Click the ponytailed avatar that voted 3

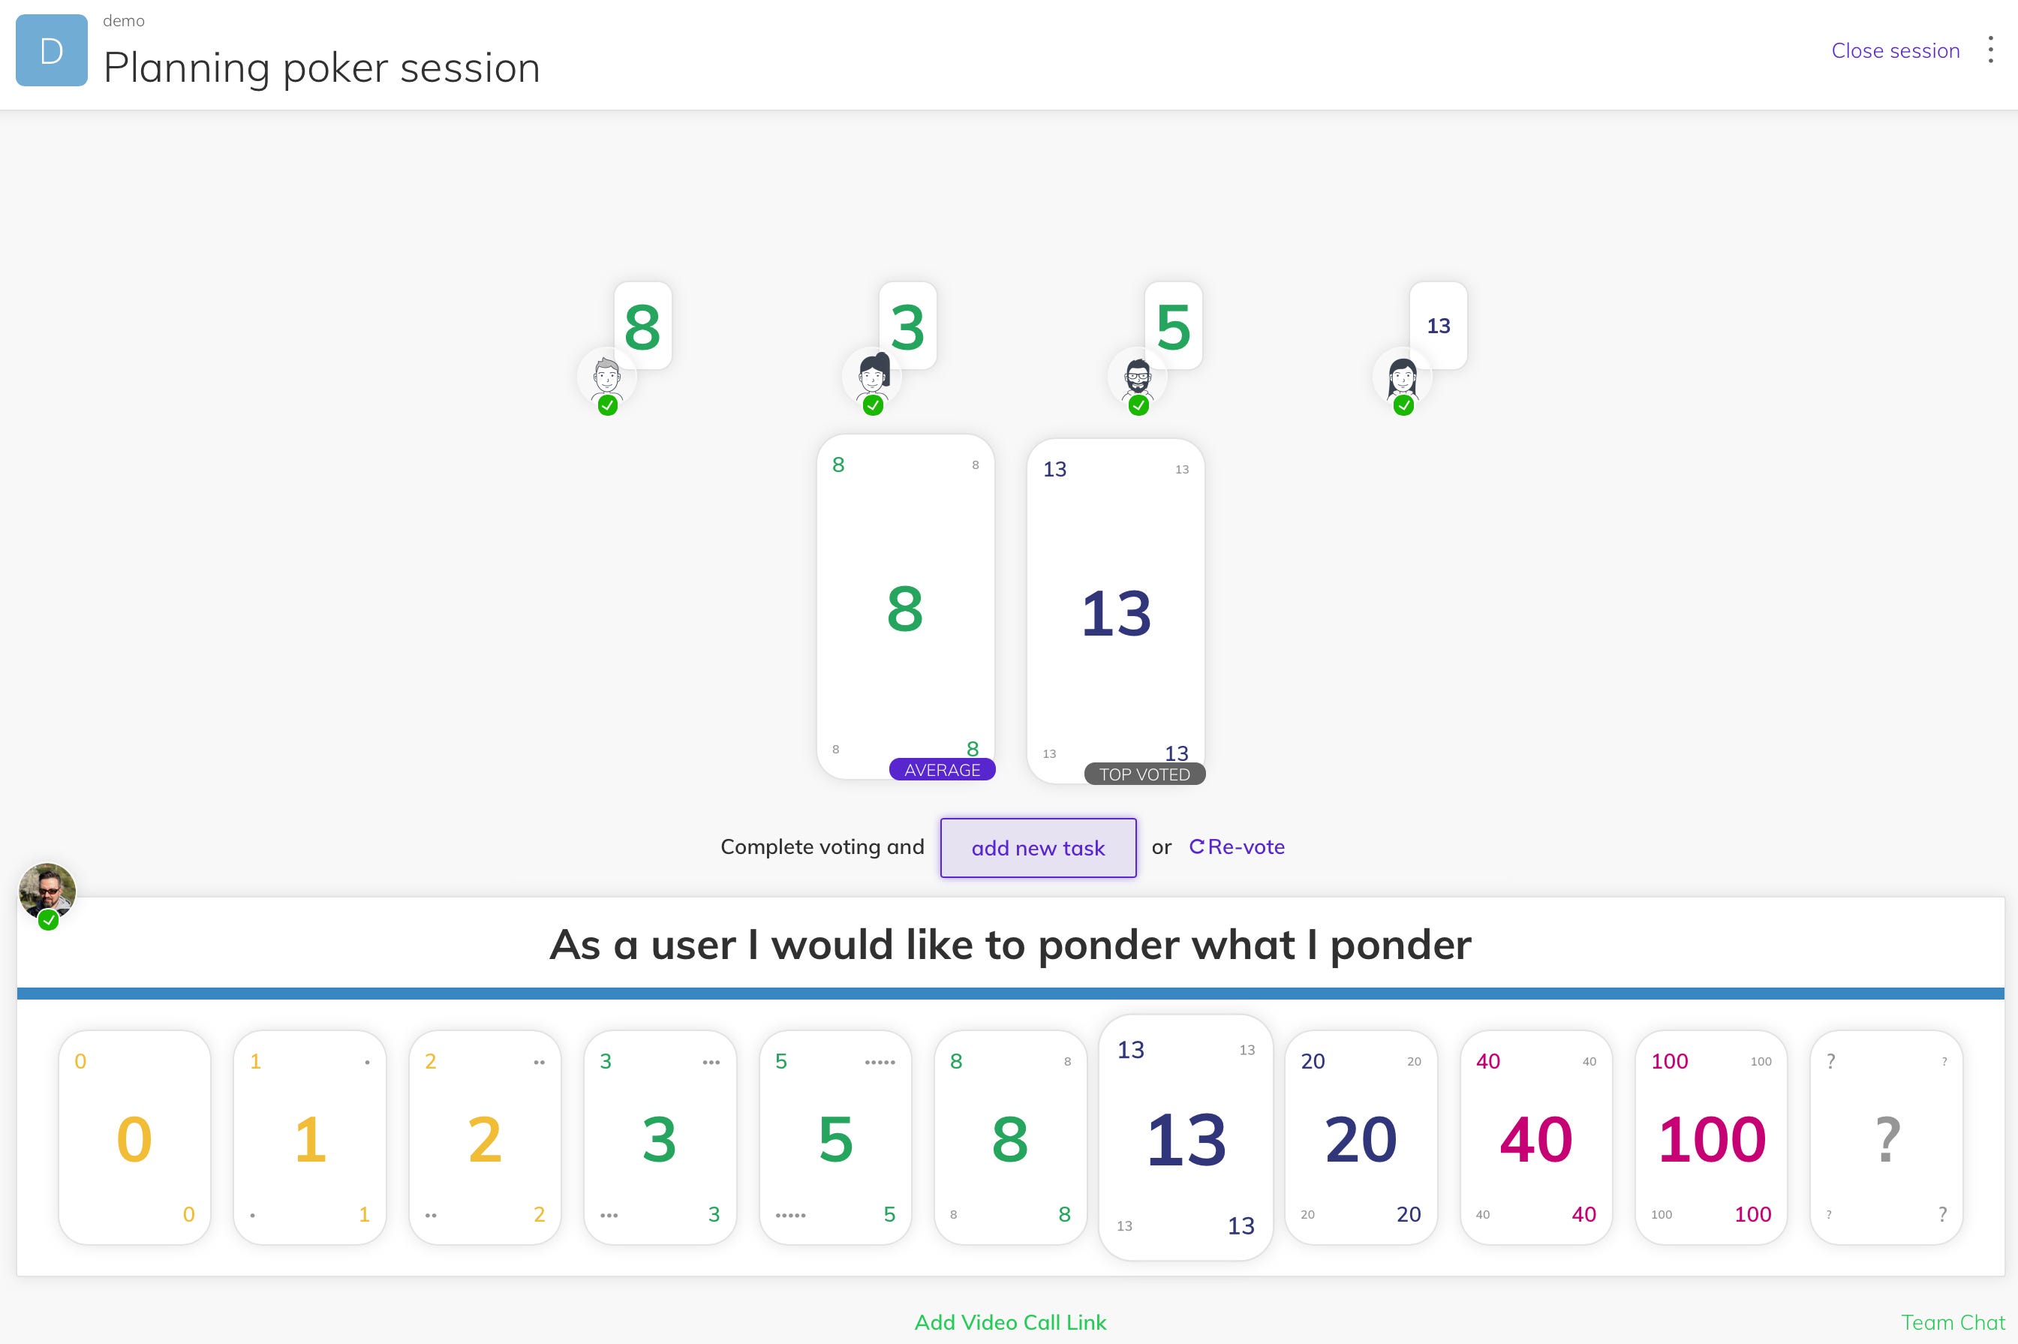coord(872,377)
